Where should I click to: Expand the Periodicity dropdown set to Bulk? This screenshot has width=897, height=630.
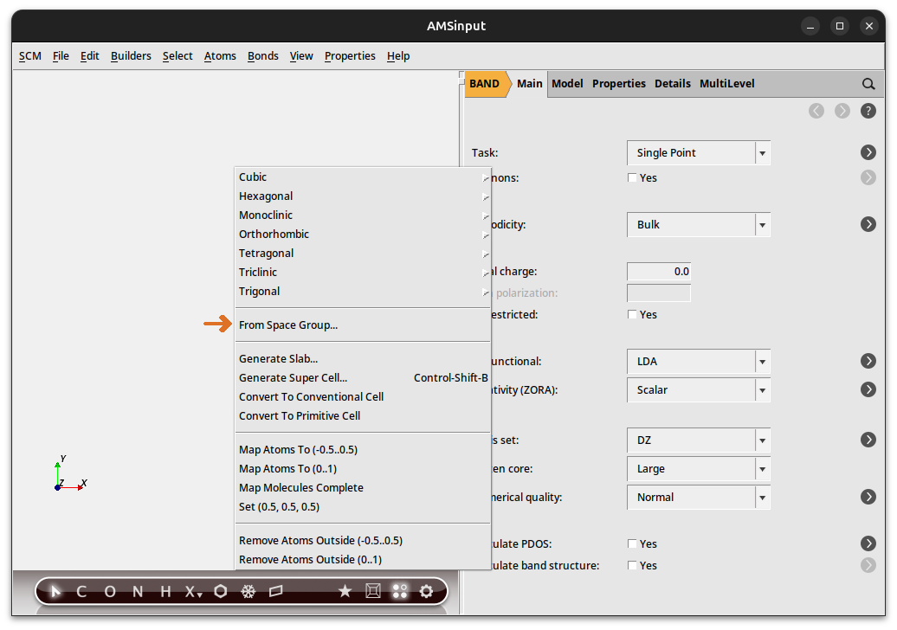point(698,225)
